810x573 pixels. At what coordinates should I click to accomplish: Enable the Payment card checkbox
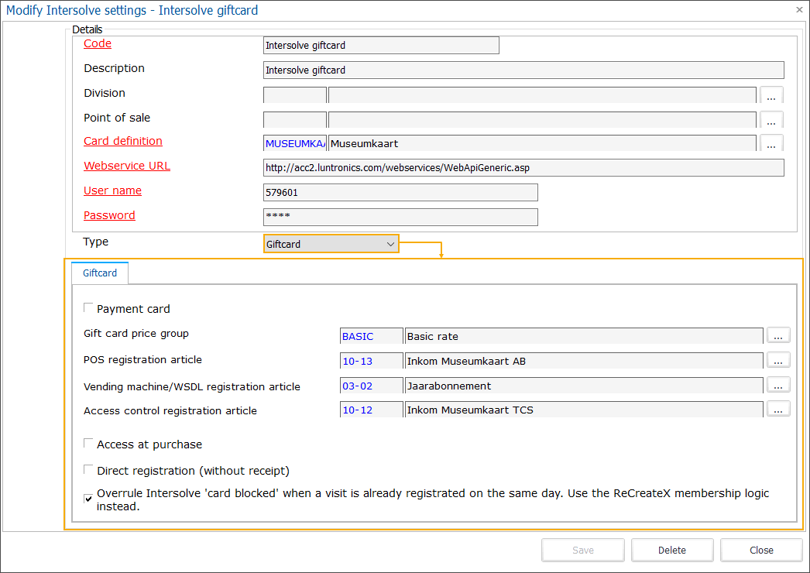pos(88,307)
